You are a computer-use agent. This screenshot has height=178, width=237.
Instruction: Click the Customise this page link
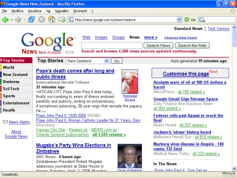pyautogui.click(x=186, y=74)
